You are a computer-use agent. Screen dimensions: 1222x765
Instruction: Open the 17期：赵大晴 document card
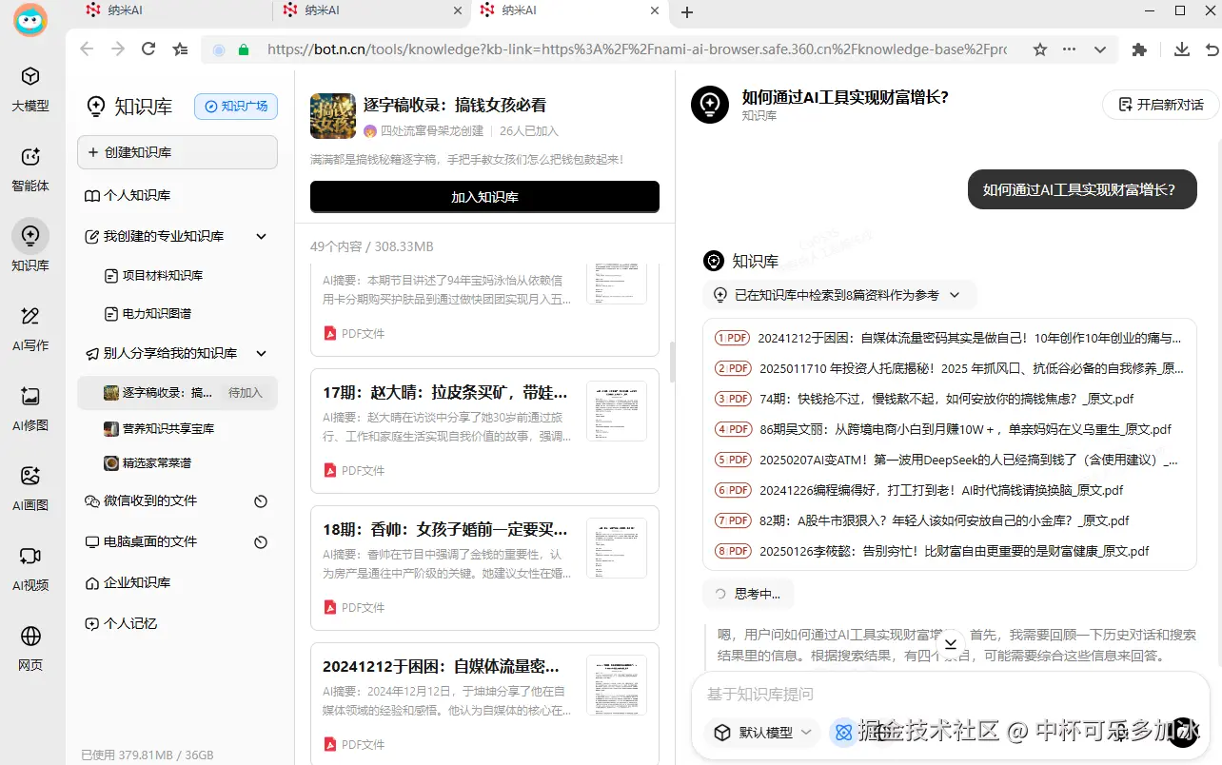484,429
